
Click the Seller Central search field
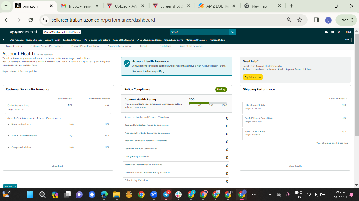[200, 32]
